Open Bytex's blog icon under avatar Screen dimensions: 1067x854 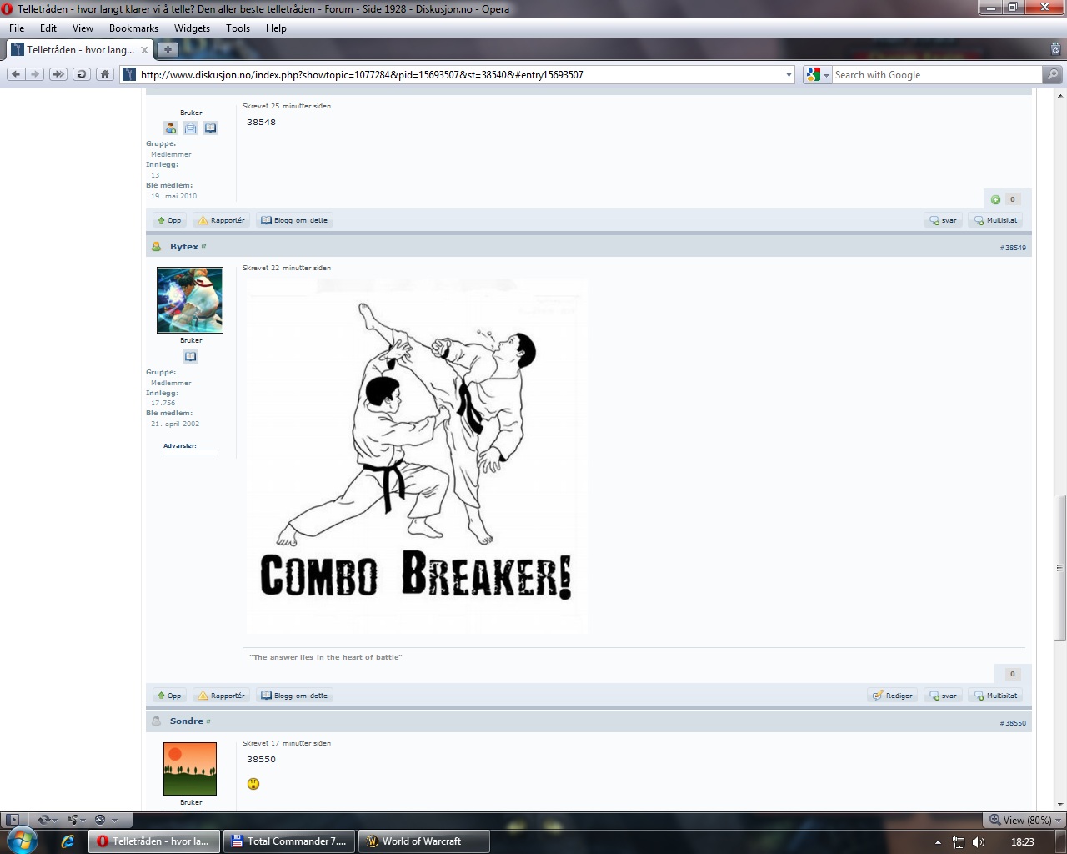(x=190, y=356)
